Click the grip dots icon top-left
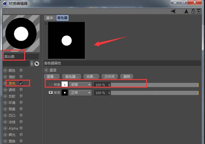The image size is (205, 144). (x=6, y=11)
